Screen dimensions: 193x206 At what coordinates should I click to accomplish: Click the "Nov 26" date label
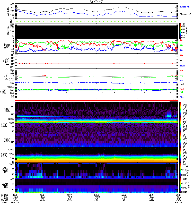tap(178, 202)
